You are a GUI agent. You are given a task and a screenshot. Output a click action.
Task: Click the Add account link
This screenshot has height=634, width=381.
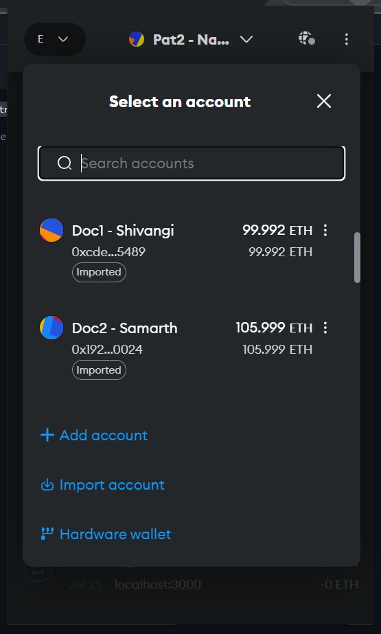(94, 435)
